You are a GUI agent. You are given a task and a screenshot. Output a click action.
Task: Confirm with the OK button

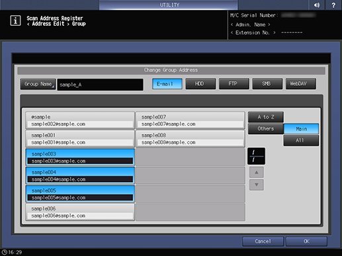pos(306,241)
